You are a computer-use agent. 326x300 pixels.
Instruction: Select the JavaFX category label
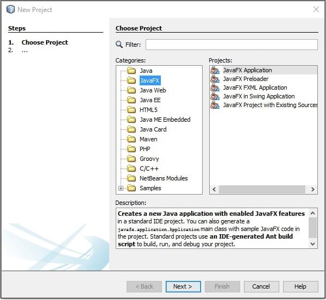[x=149, y=80]
